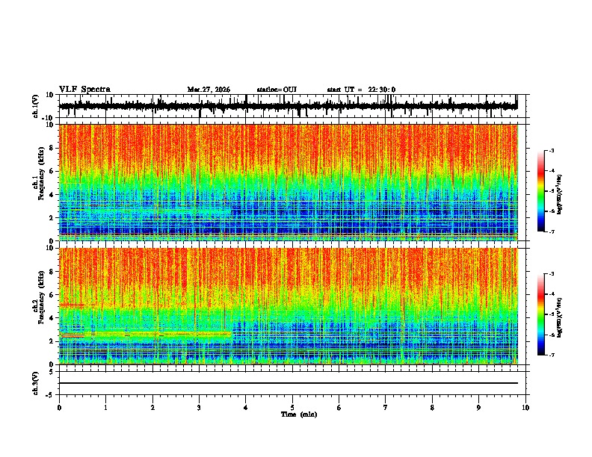This screenshot has width=592, height=457.
Task: Select the 'station=OUI' header text
Action: [277, 90]
